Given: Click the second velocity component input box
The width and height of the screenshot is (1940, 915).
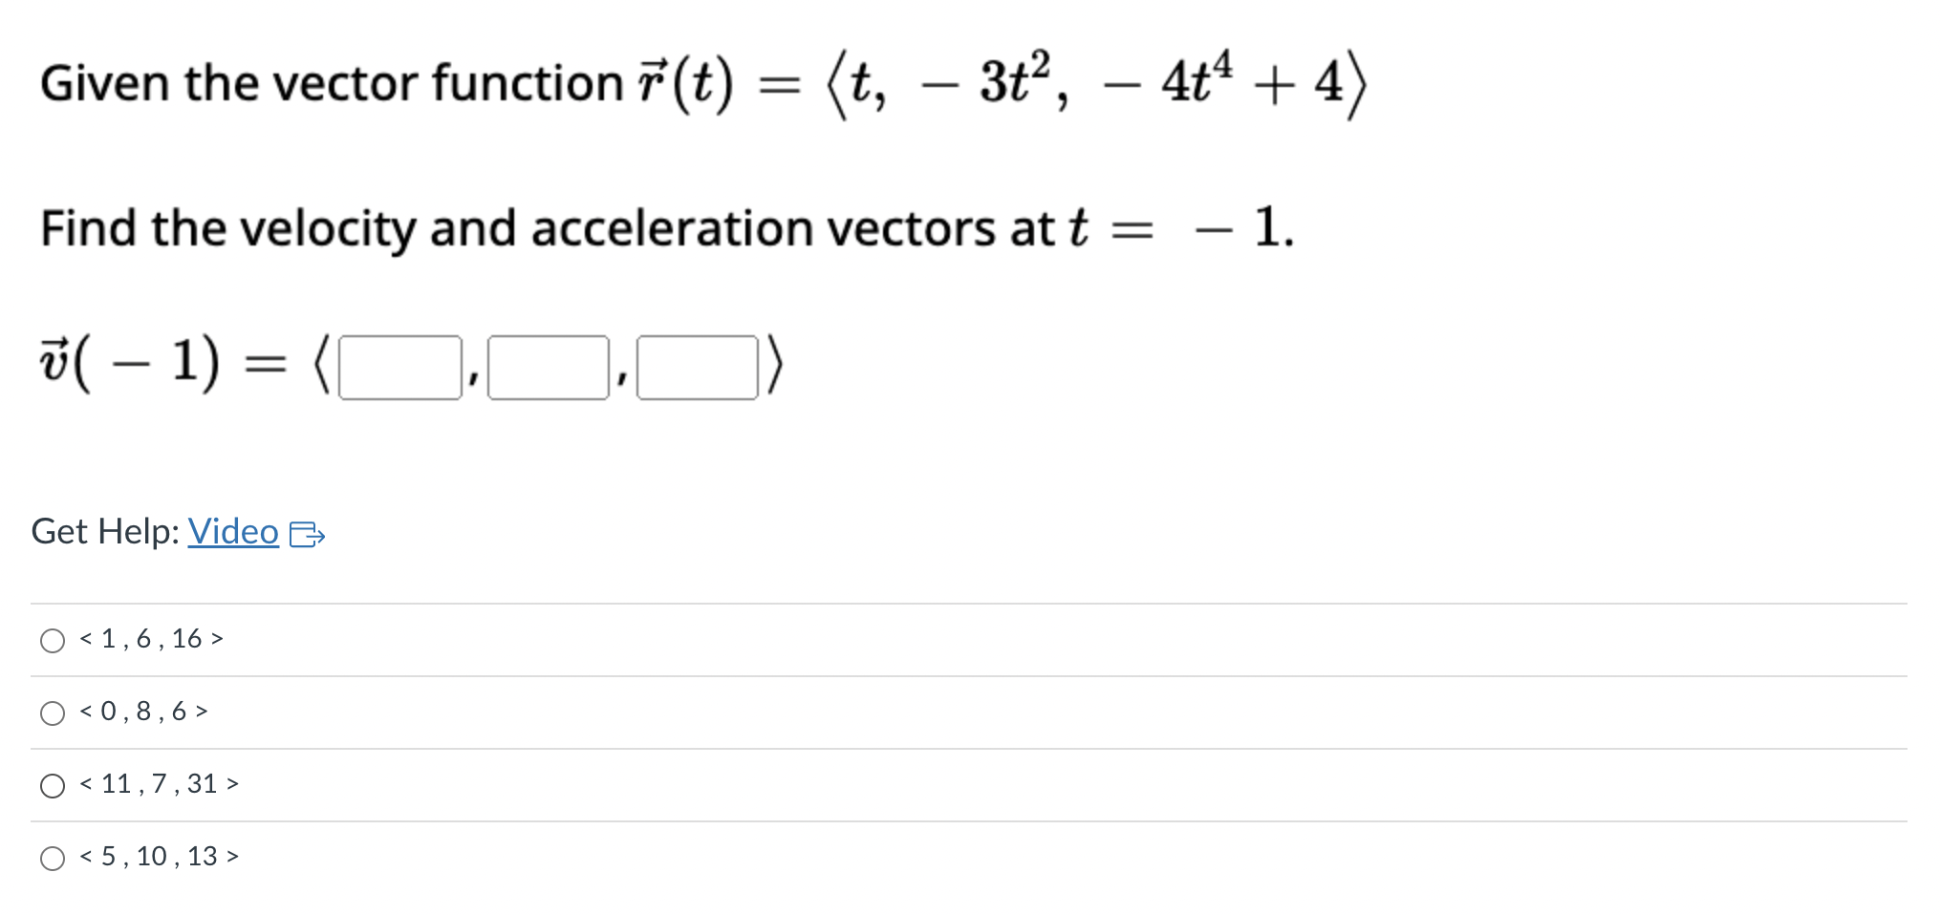Looking at the screenshot, I should tap(547, 363).
